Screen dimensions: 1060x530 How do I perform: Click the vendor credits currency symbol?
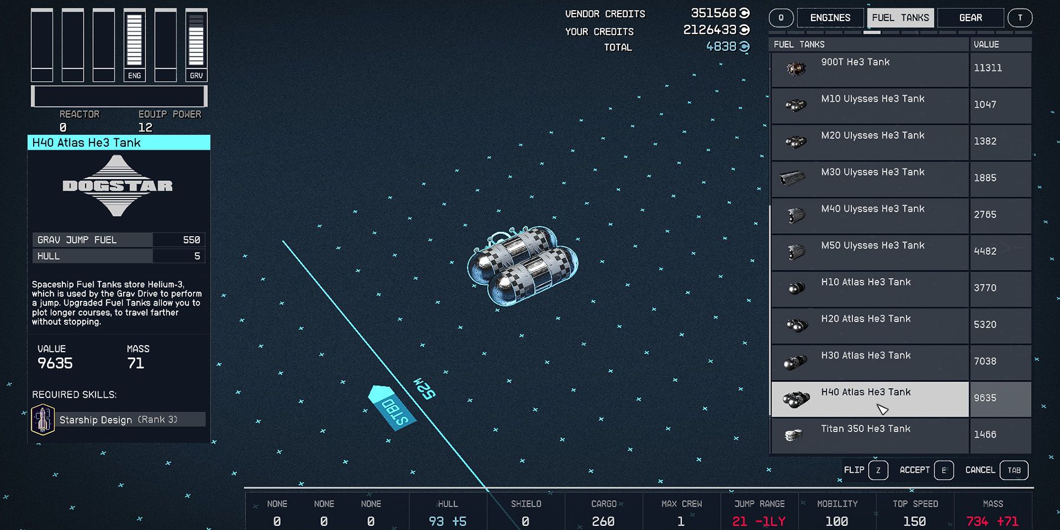click(x=744, y=13)
